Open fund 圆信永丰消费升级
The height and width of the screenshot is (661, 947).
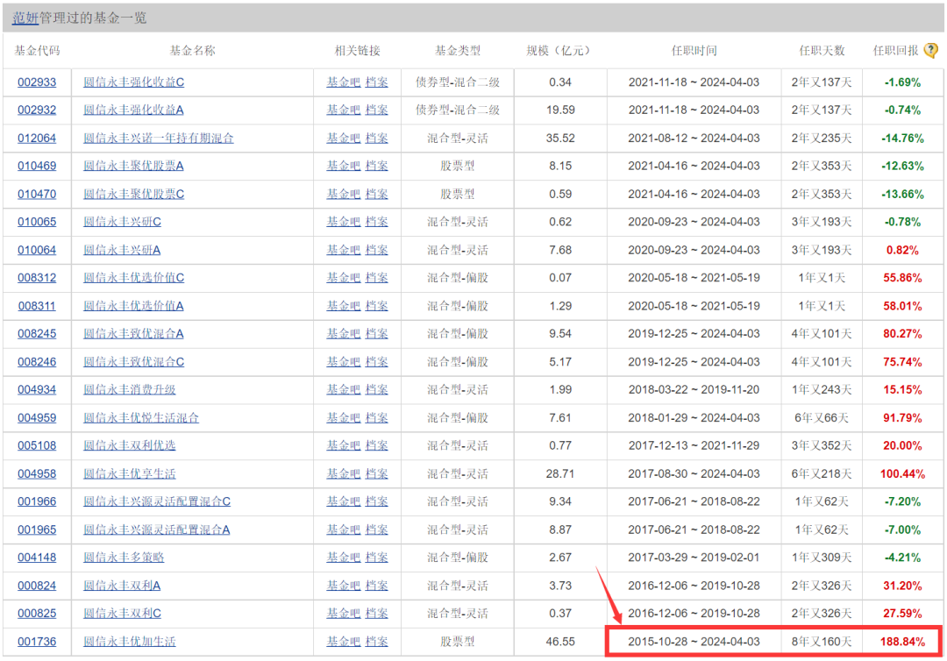129,390
